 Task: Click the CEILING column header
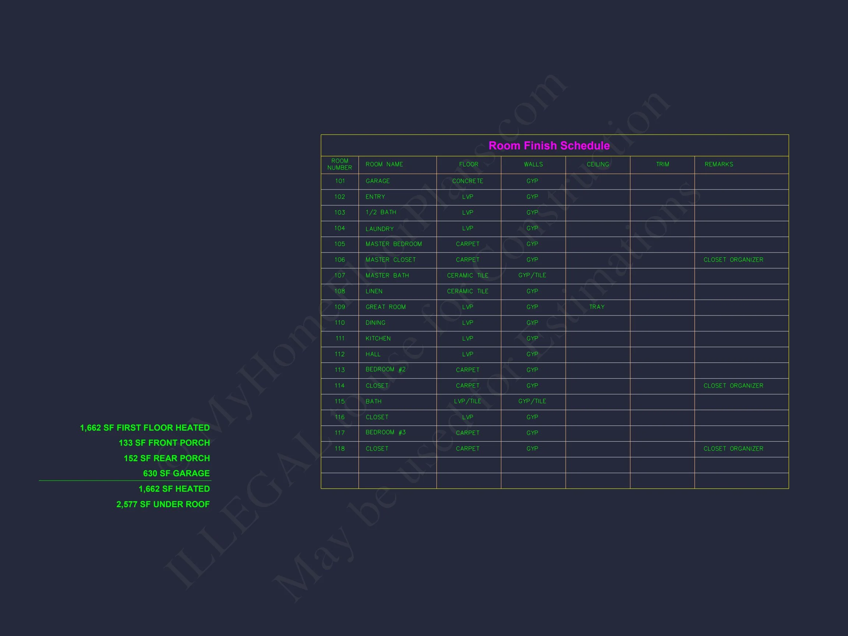click(x=598, y=165)
